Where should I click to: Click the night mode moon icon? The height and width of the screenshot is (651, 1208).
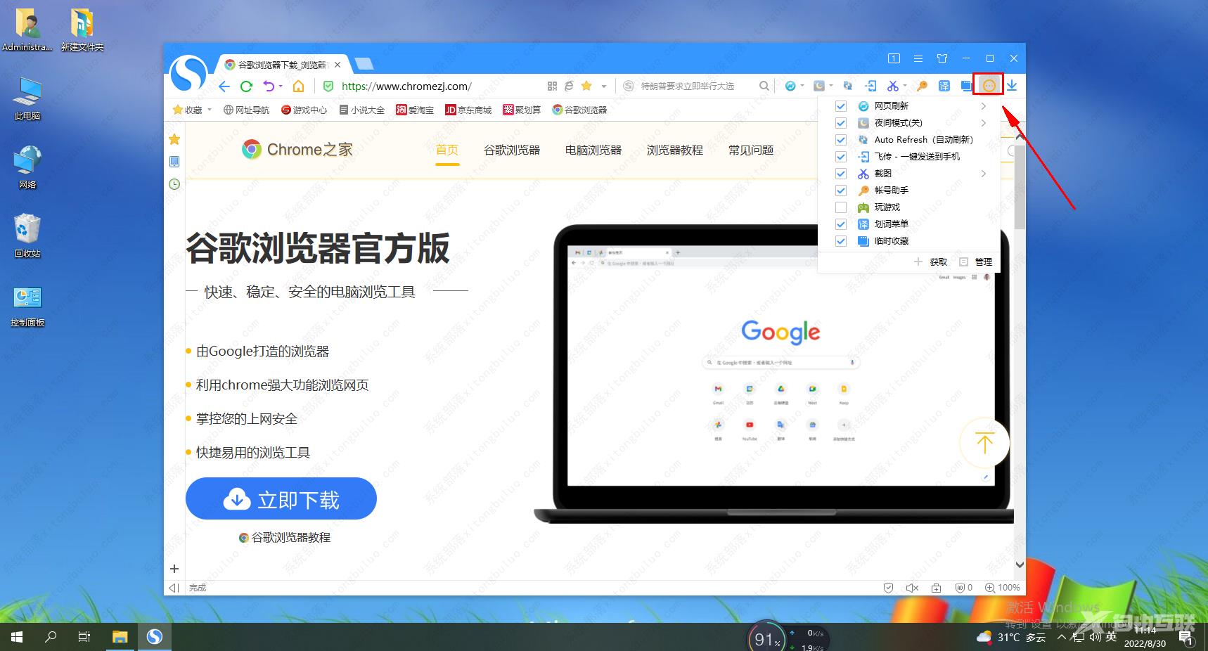tap(819, 86)
